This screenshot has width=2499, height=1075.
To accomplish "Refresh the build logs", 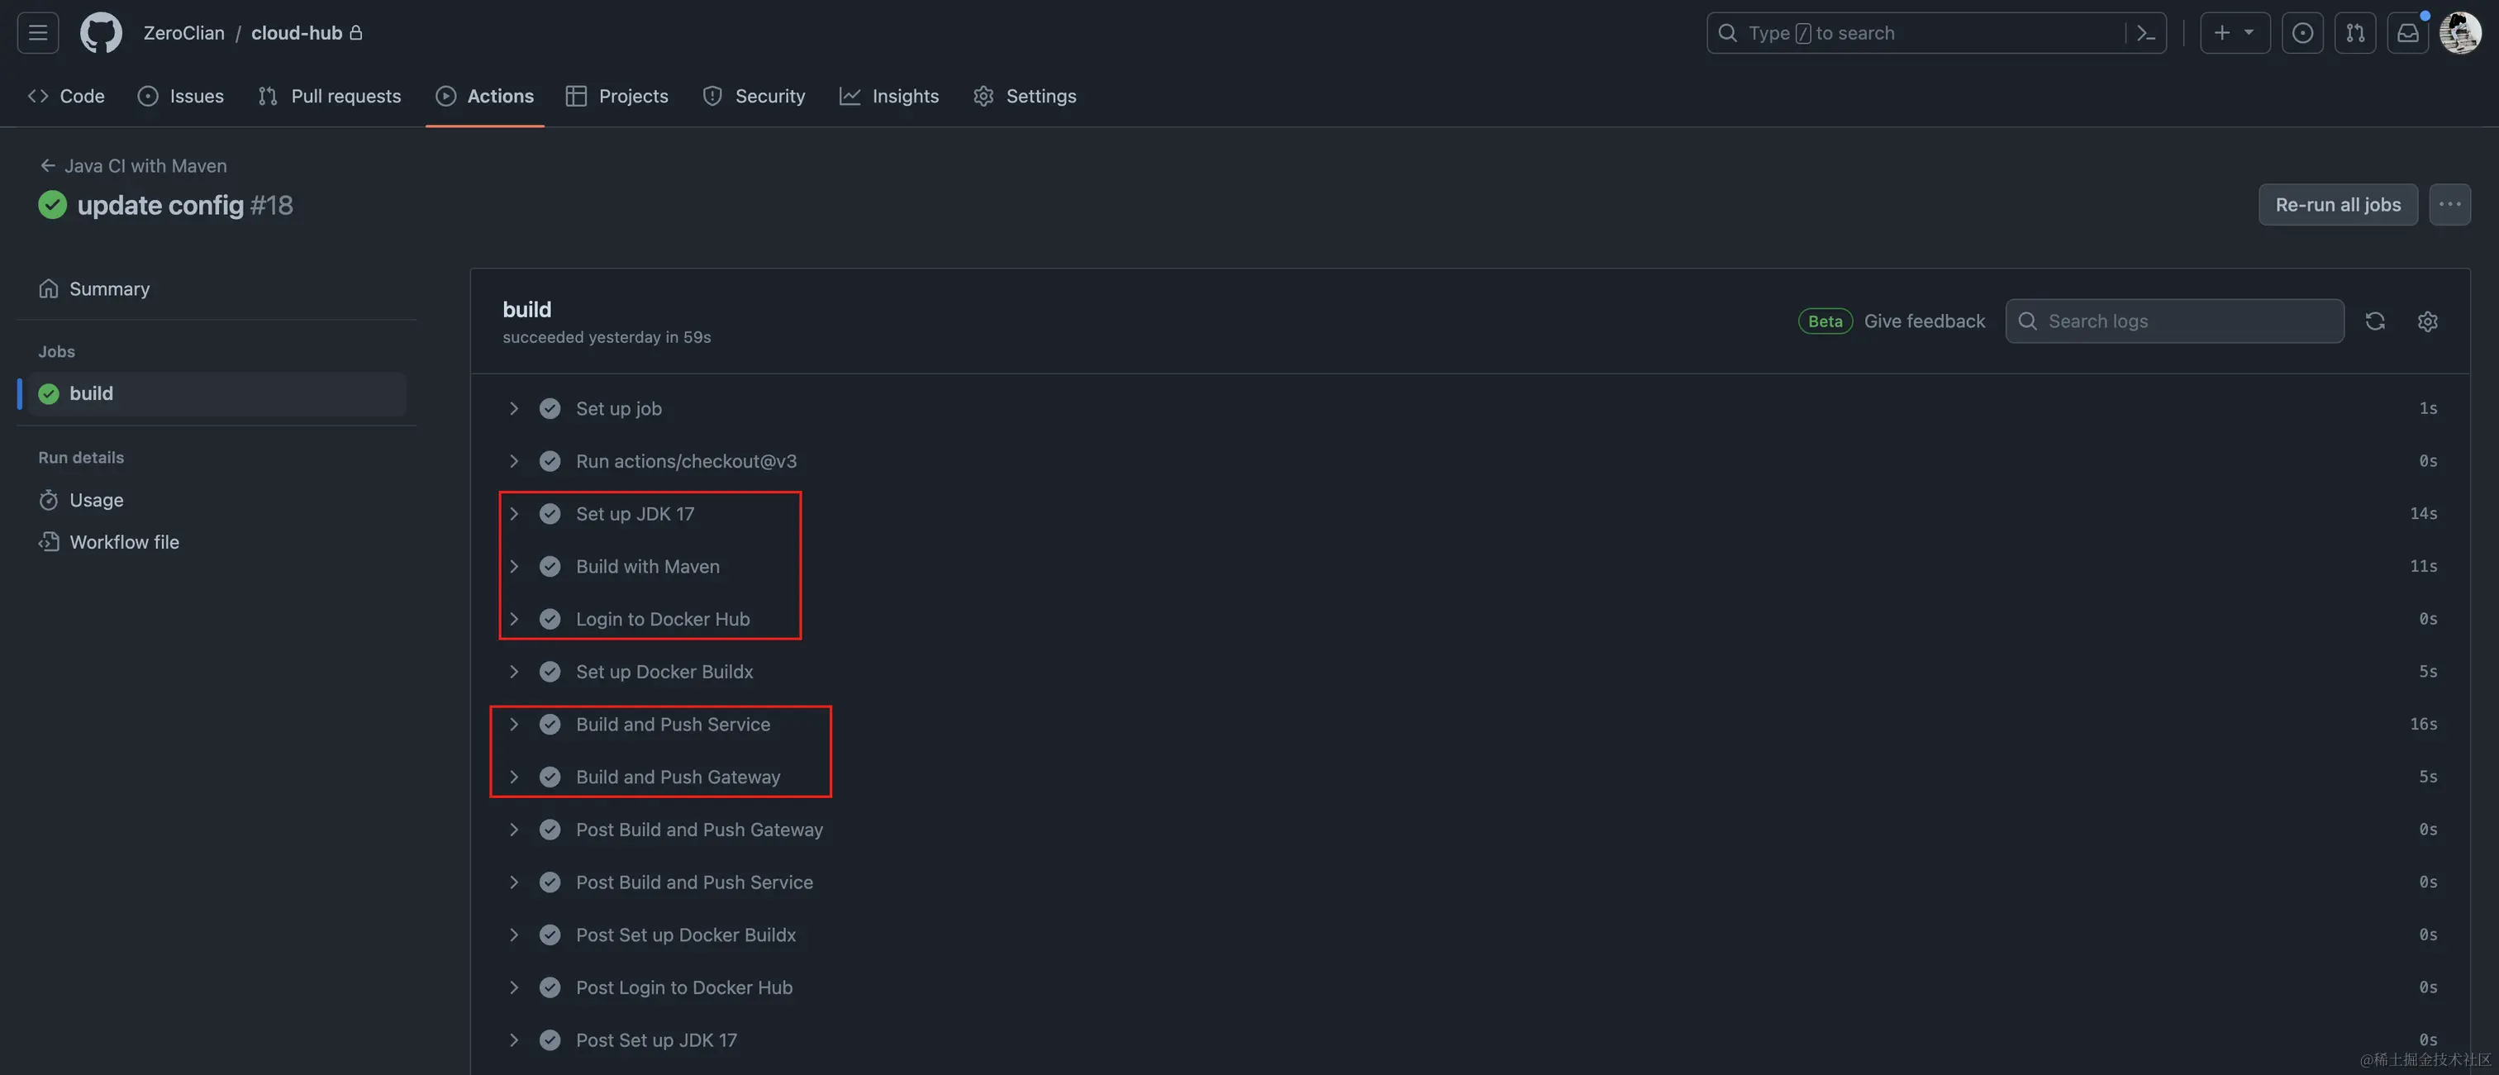I will point(2375,321).
